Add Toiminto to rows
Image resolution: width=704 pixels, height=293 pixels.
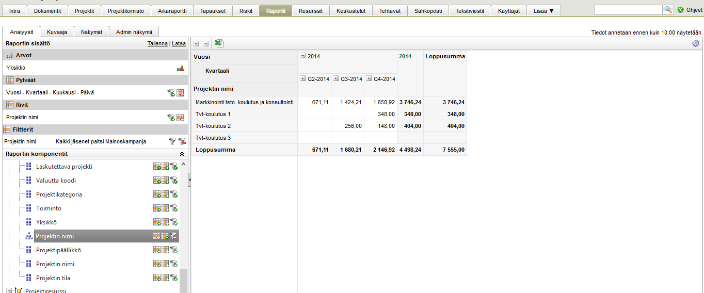coord(157,208)
